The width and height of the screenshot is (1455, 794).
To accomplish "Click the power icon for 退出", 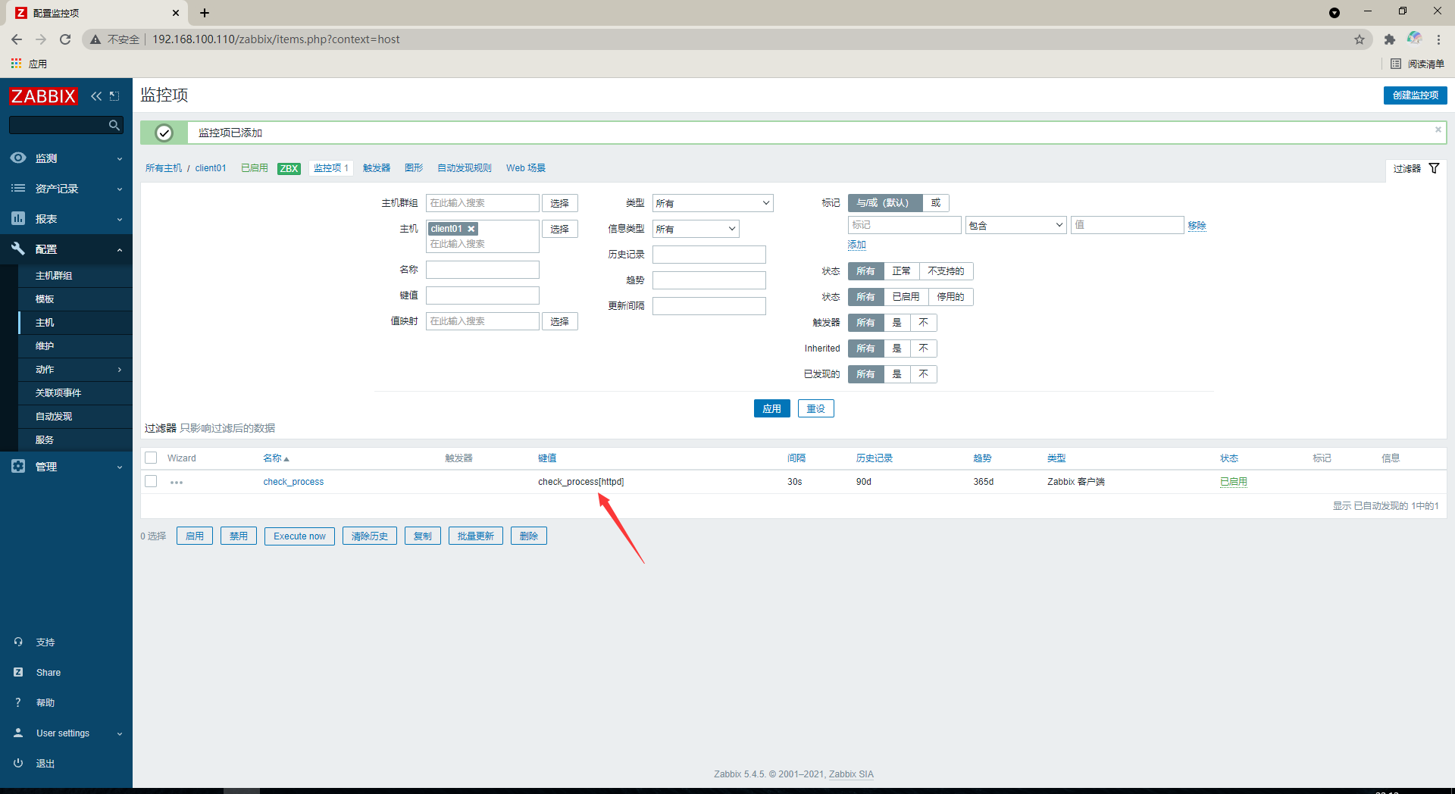I will tap(18, 763).
